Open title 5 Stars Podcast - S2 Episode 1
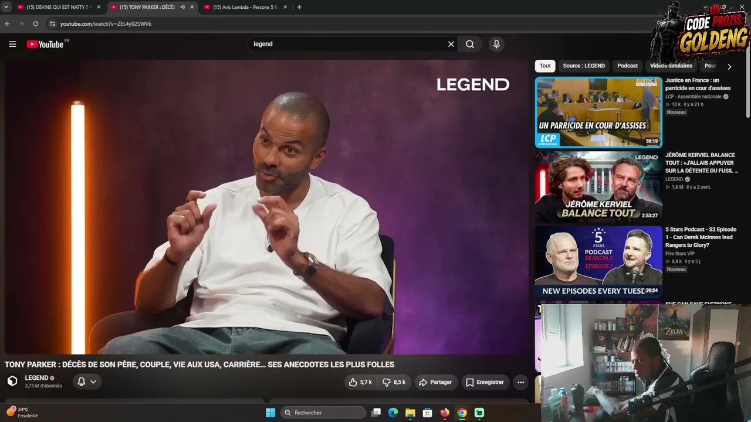 [x=701, y=237]
